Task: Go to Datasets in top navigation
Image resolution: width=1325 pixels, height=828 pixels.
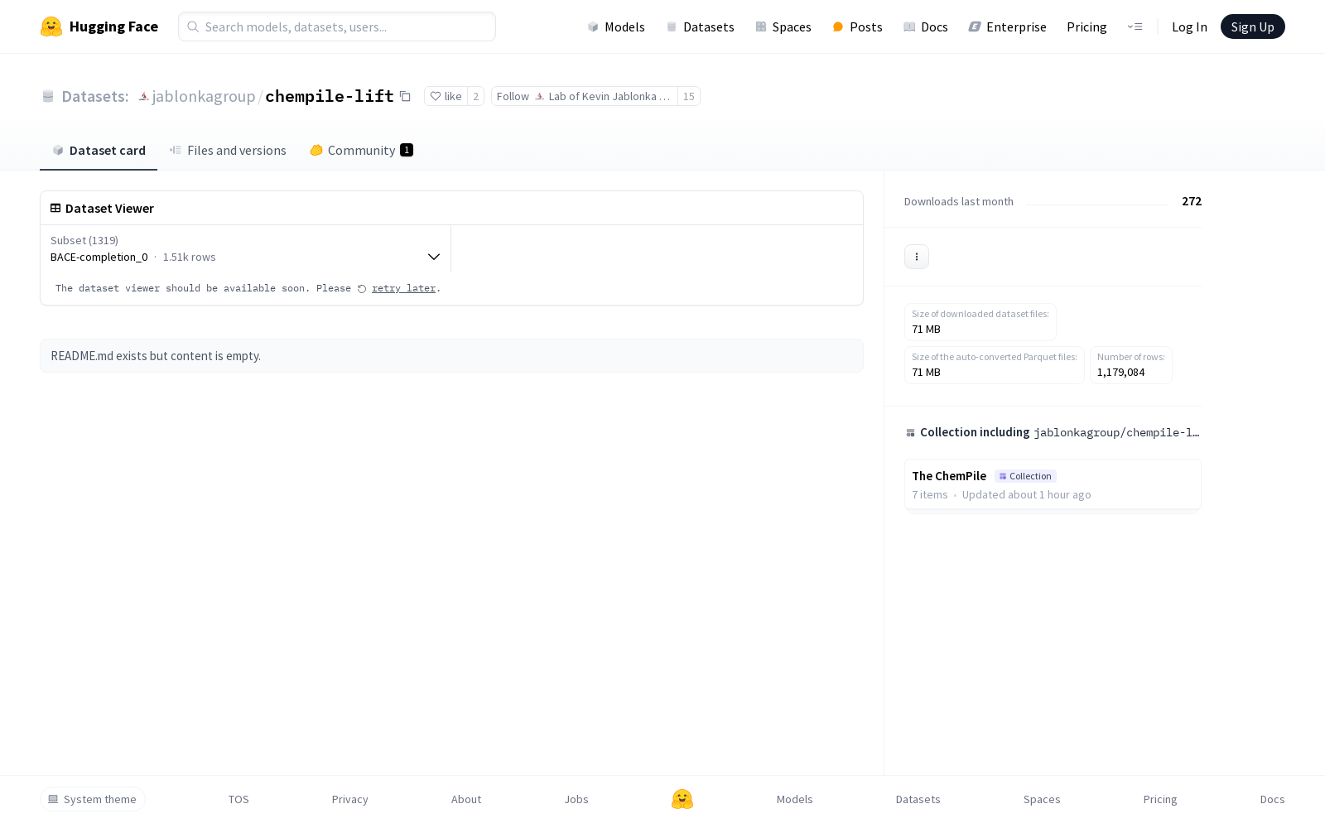Action: pos(701,26)
